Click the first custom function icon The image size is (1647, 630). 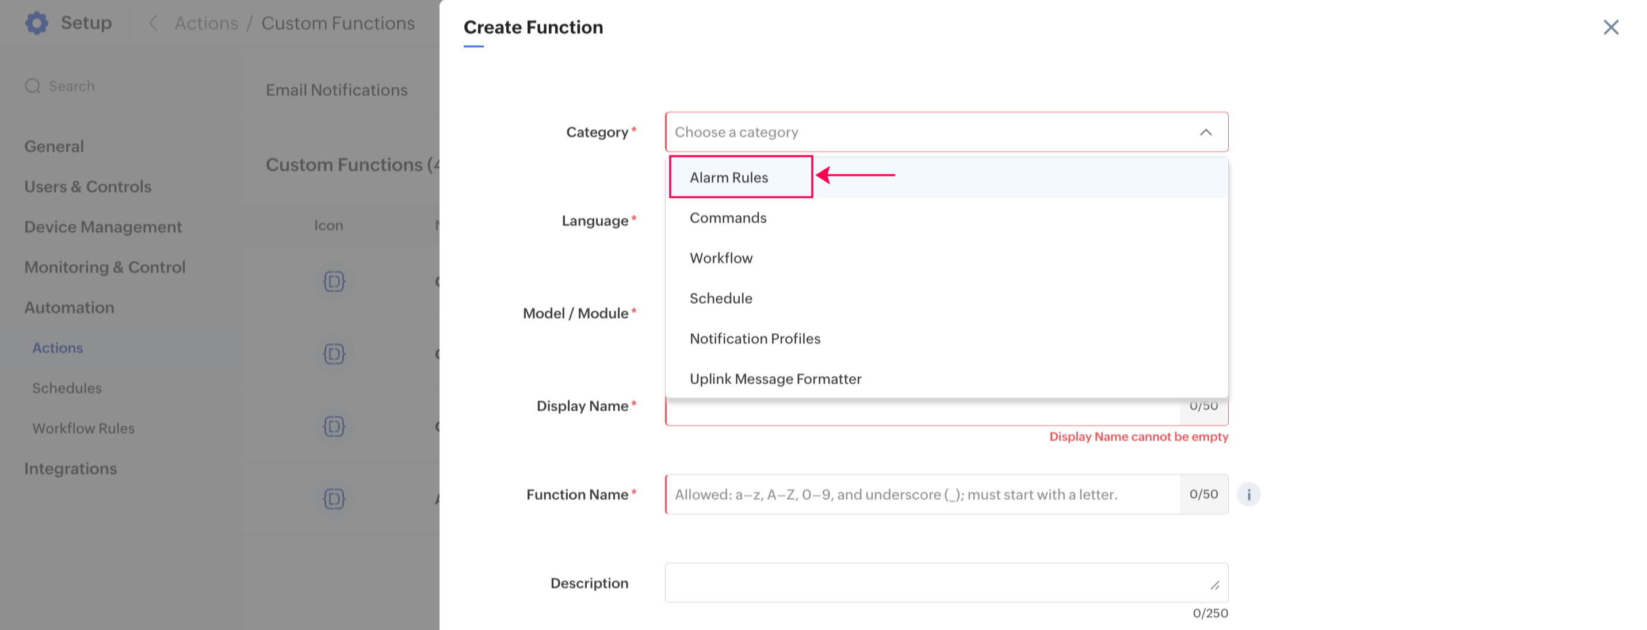tap(334, 281)
